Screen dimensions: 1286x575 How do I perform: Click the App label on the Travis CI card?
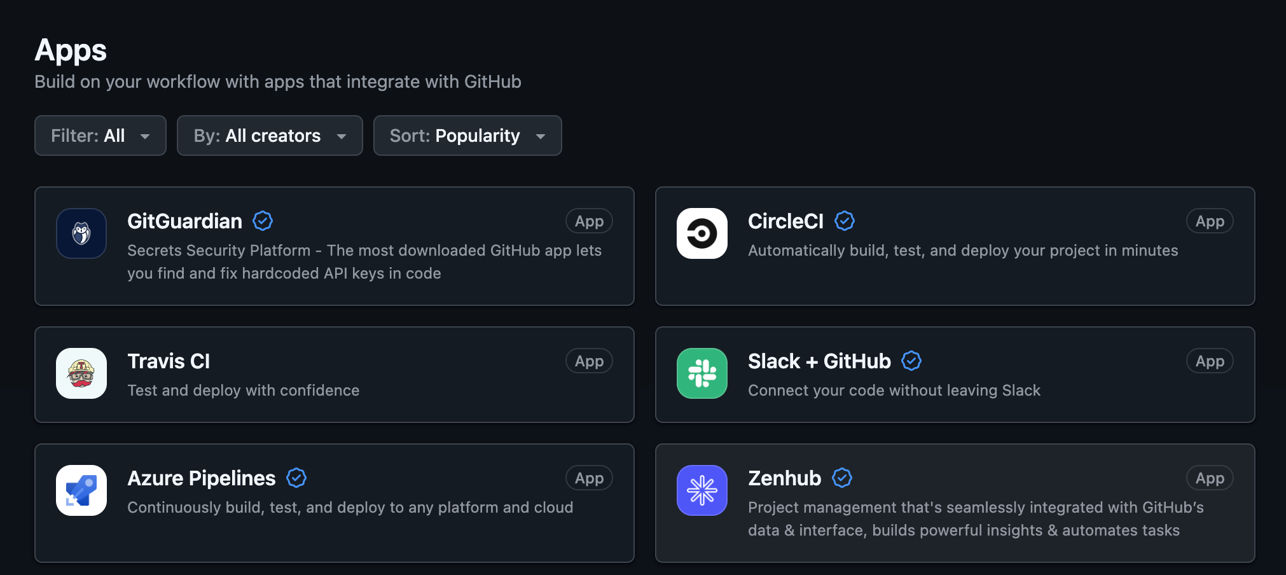pos(588,361)
